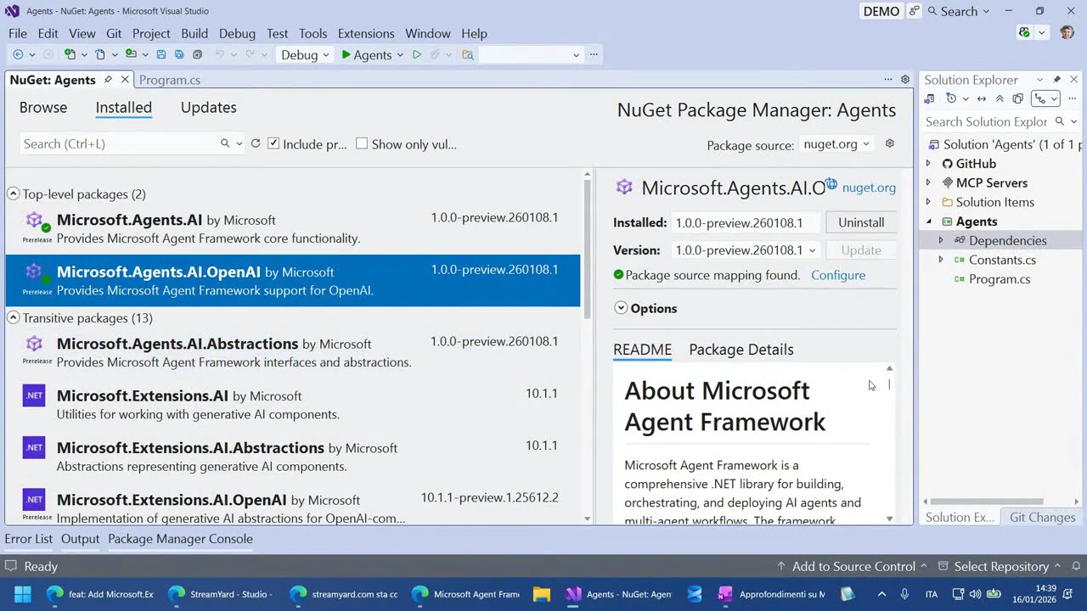Expand the GitHub node in Solution Explorer

coord(928,164)
